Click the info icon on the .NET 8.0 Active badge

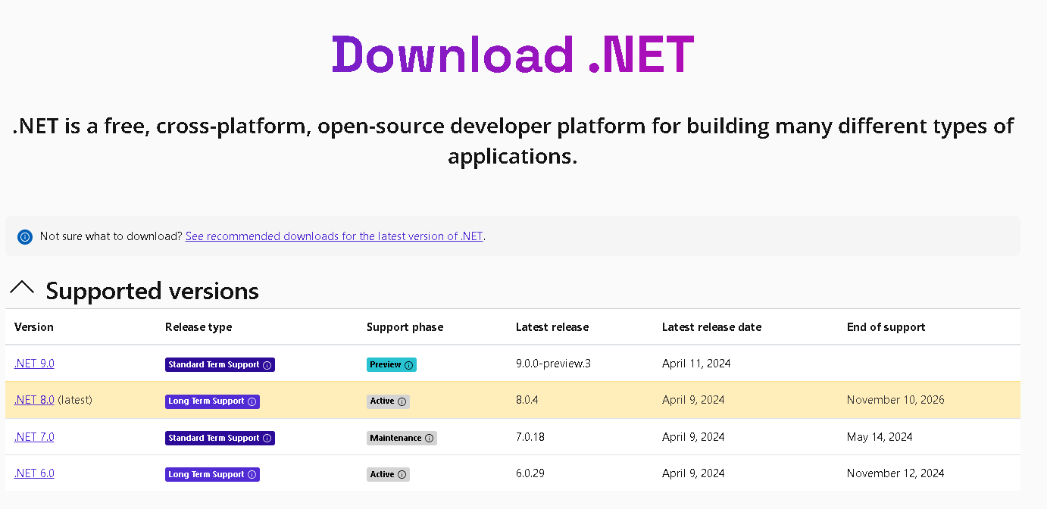(x=402, y=401)
